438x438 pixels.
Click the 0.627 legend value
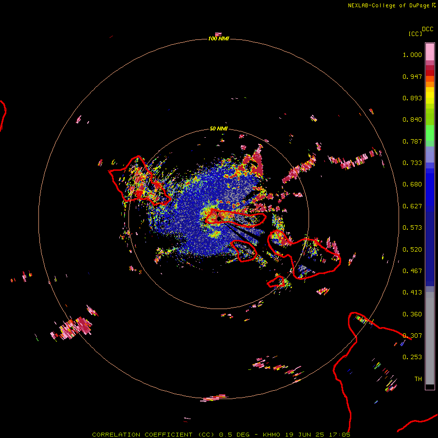tap(412, 206)
